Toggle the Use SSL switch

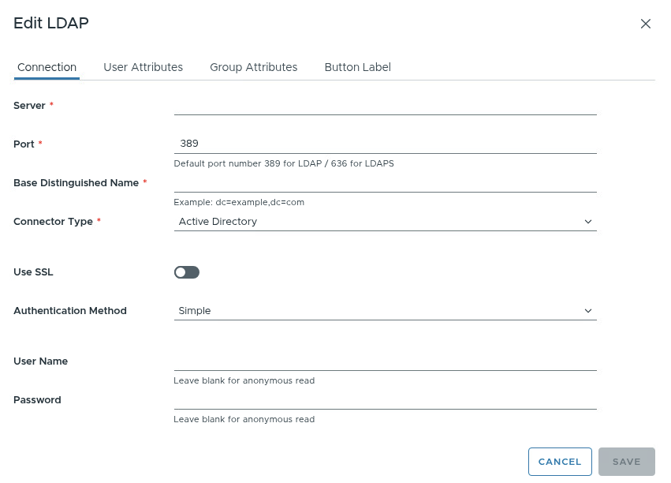coord(187,272)
